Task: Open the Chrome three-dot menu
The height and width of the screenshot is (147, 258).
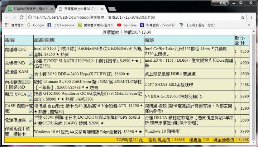Action: [x=251, y=17]
